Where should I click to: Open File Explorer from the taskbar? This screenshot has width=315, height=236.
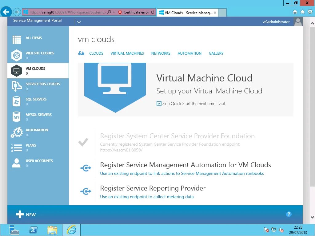(52, 230)
